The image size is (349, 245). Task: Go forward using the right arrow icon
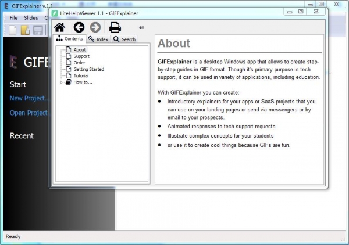click(x=95, y=27)
